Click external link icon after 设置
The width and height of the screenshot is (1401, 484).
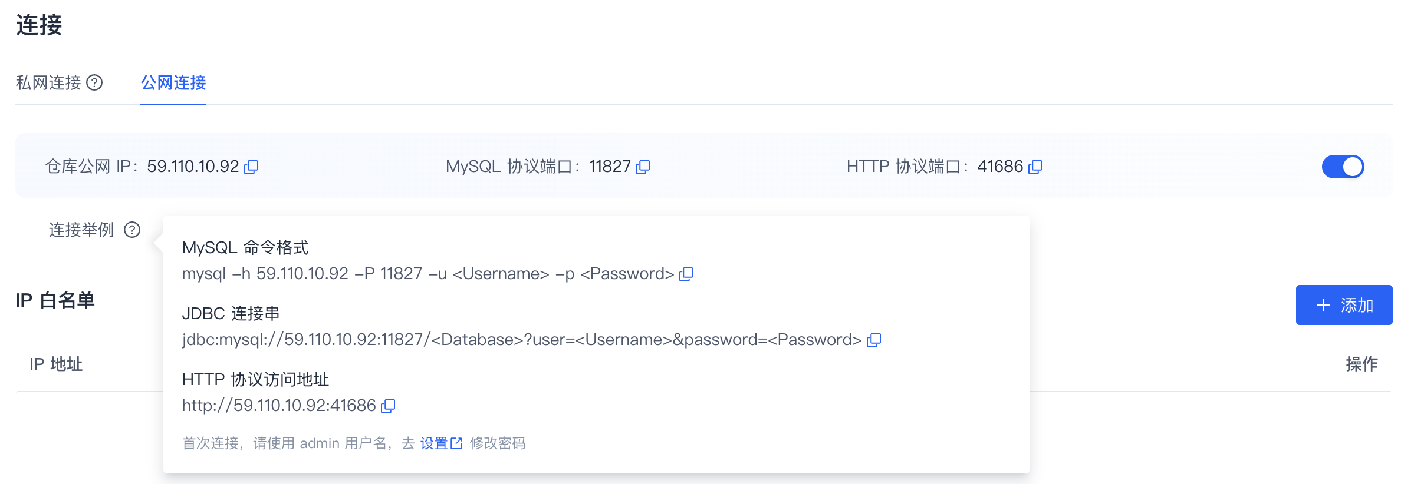[456, 443]
